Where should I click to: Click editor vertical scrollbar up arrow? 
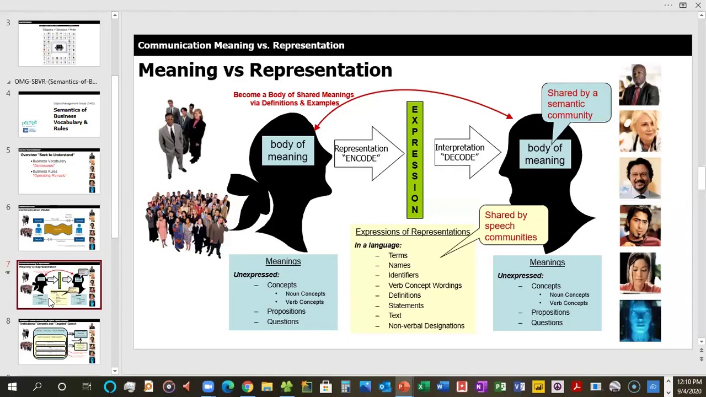tap(702, 15)
